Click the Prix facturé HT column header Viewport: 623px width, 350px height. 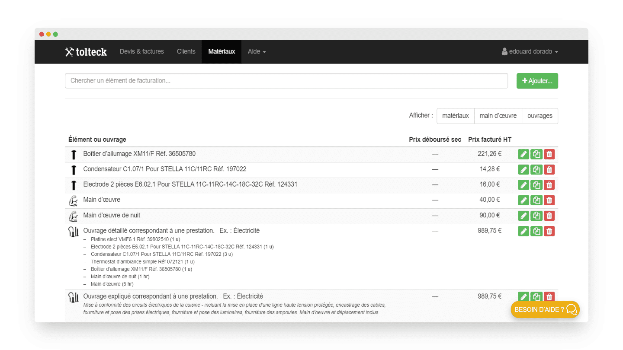pos(490,140)
